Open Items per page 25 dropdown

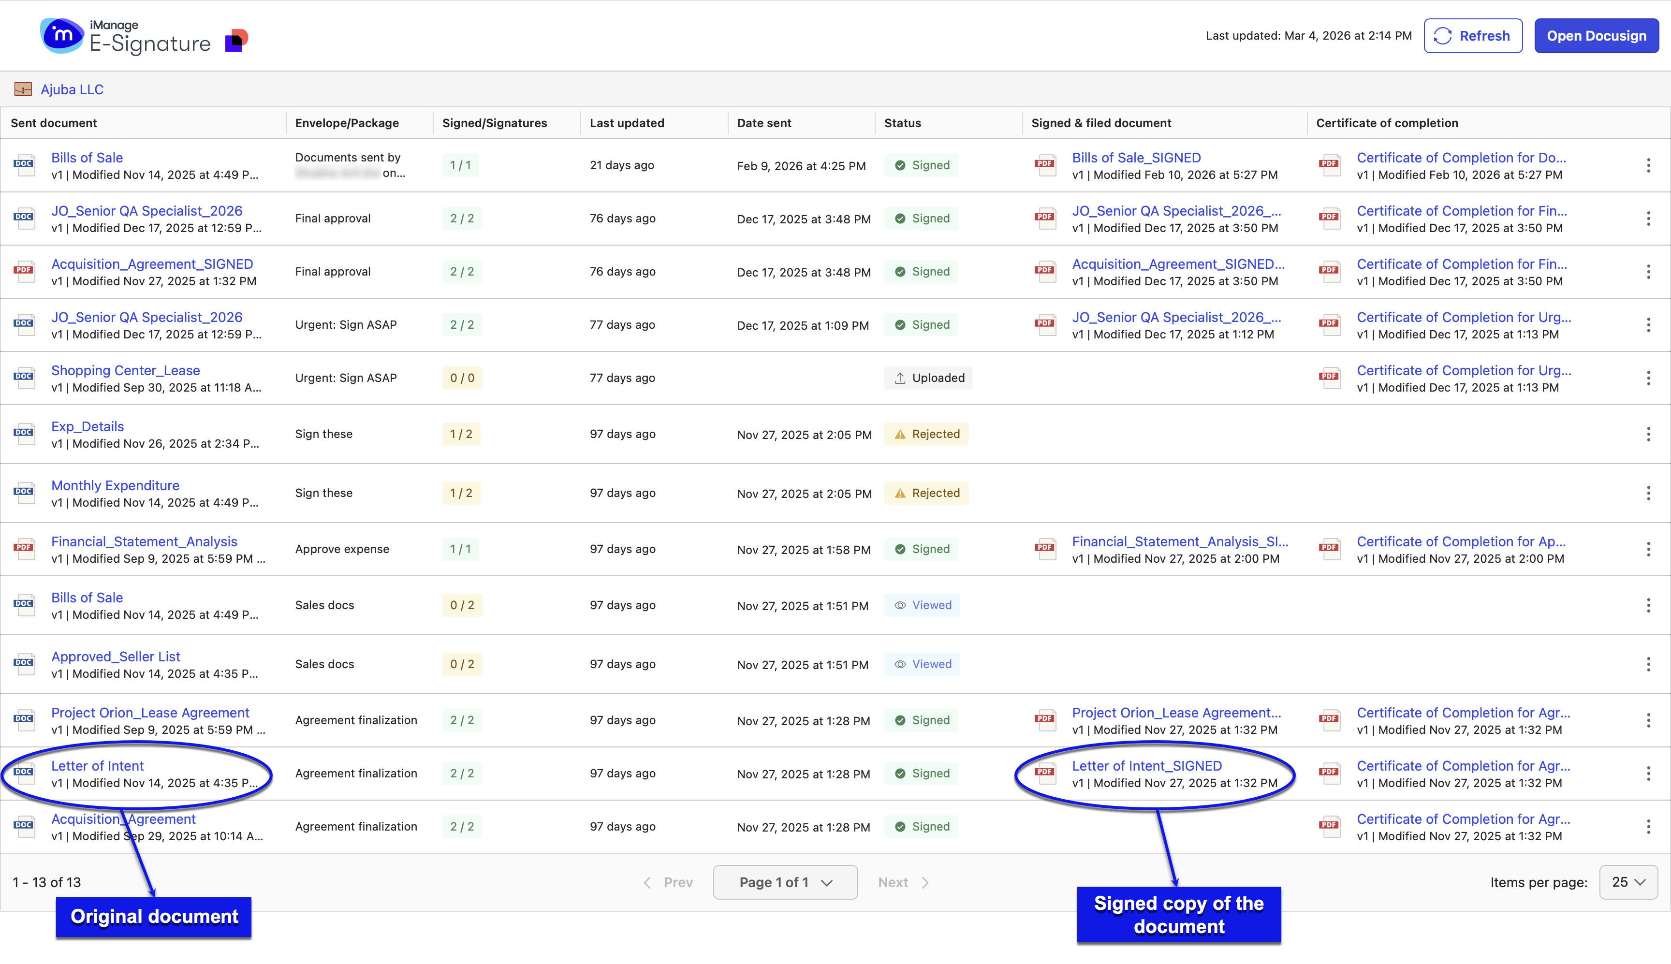(1628, 882)
